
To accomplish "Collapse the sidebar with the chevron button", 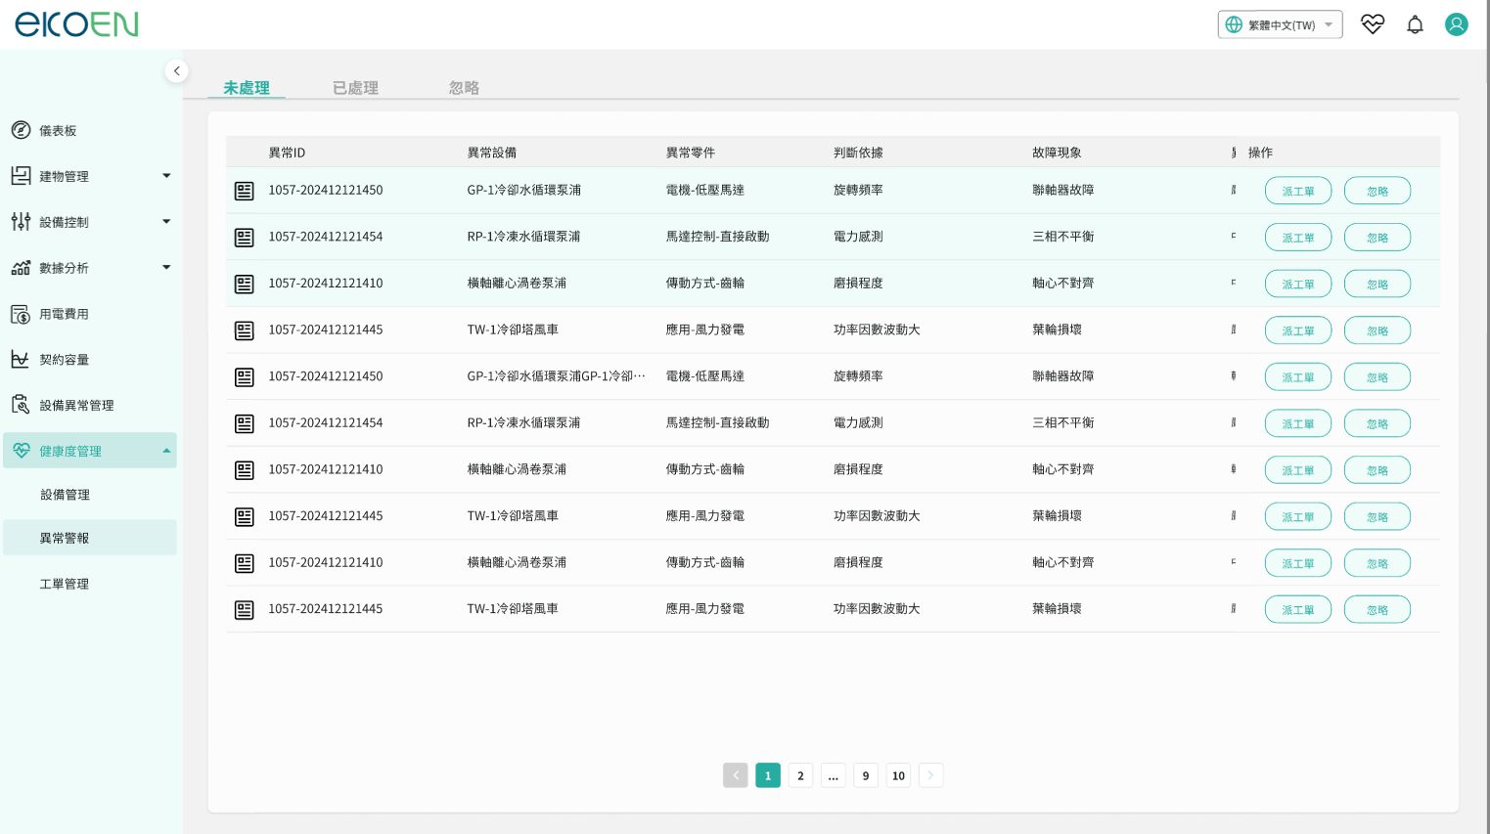I will 177,70.
